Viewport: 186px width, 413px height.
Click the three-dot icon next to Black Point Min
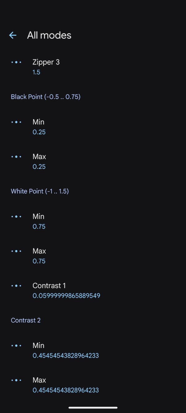coord(16,122)
